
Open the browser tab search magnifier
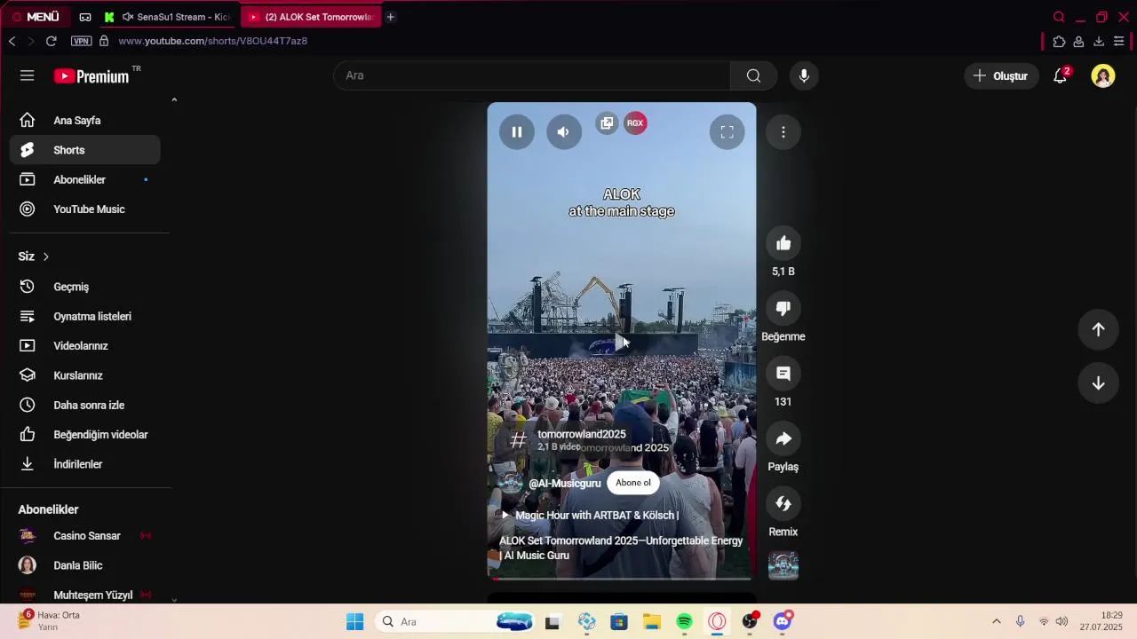tap(1059, 17)
